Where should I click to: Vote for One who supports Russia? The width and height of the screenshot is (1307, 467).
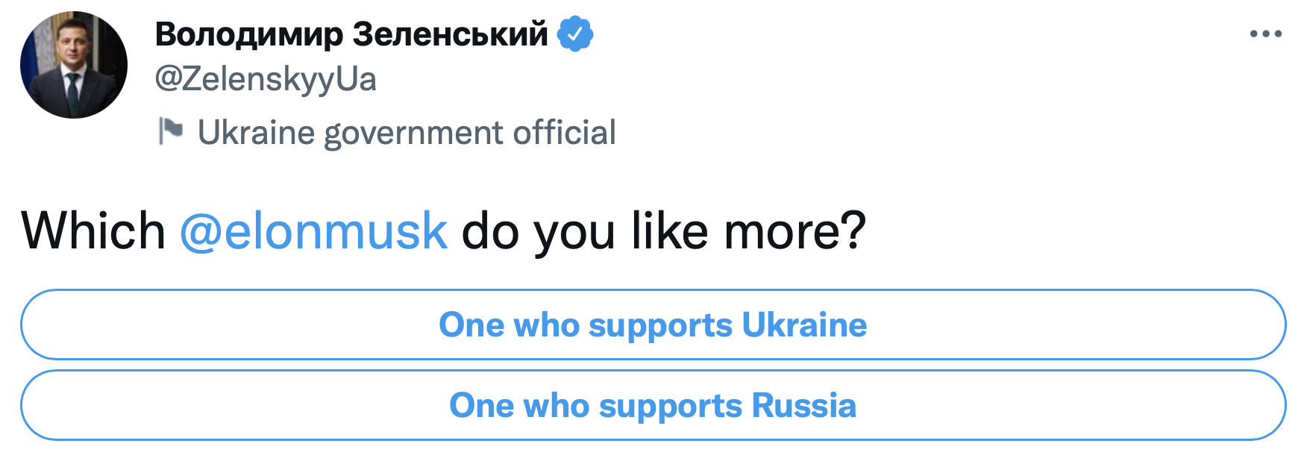[x=653, y=406]
